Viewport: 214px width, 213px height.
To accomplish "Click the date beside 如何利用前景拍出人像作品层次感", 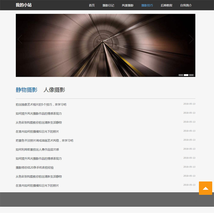I will click(189, 149).
